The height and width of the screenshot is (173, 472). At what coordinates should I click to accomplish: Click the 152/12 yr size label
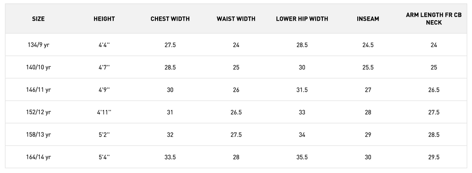[38, 112]
